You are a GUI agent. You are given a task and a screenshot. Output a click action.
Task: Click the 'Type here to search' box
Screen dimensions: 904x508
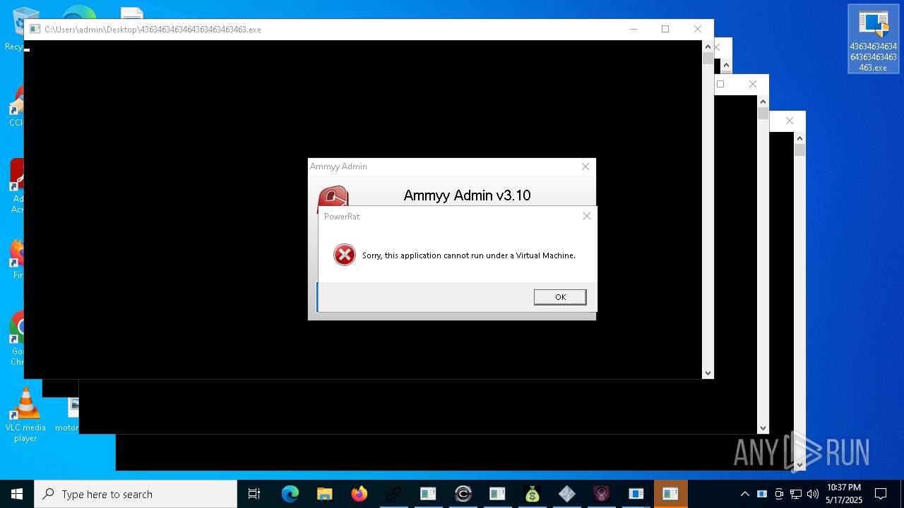(136, 494)
